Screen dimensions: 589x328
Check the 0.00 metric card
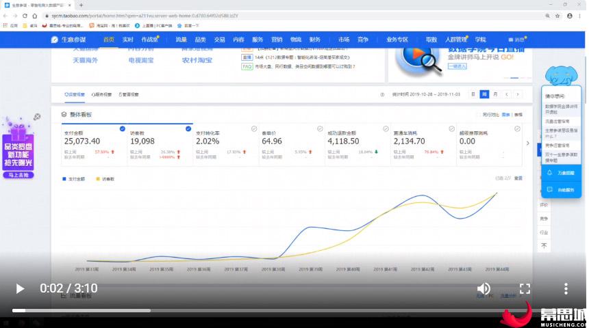(x=517, y=128)
